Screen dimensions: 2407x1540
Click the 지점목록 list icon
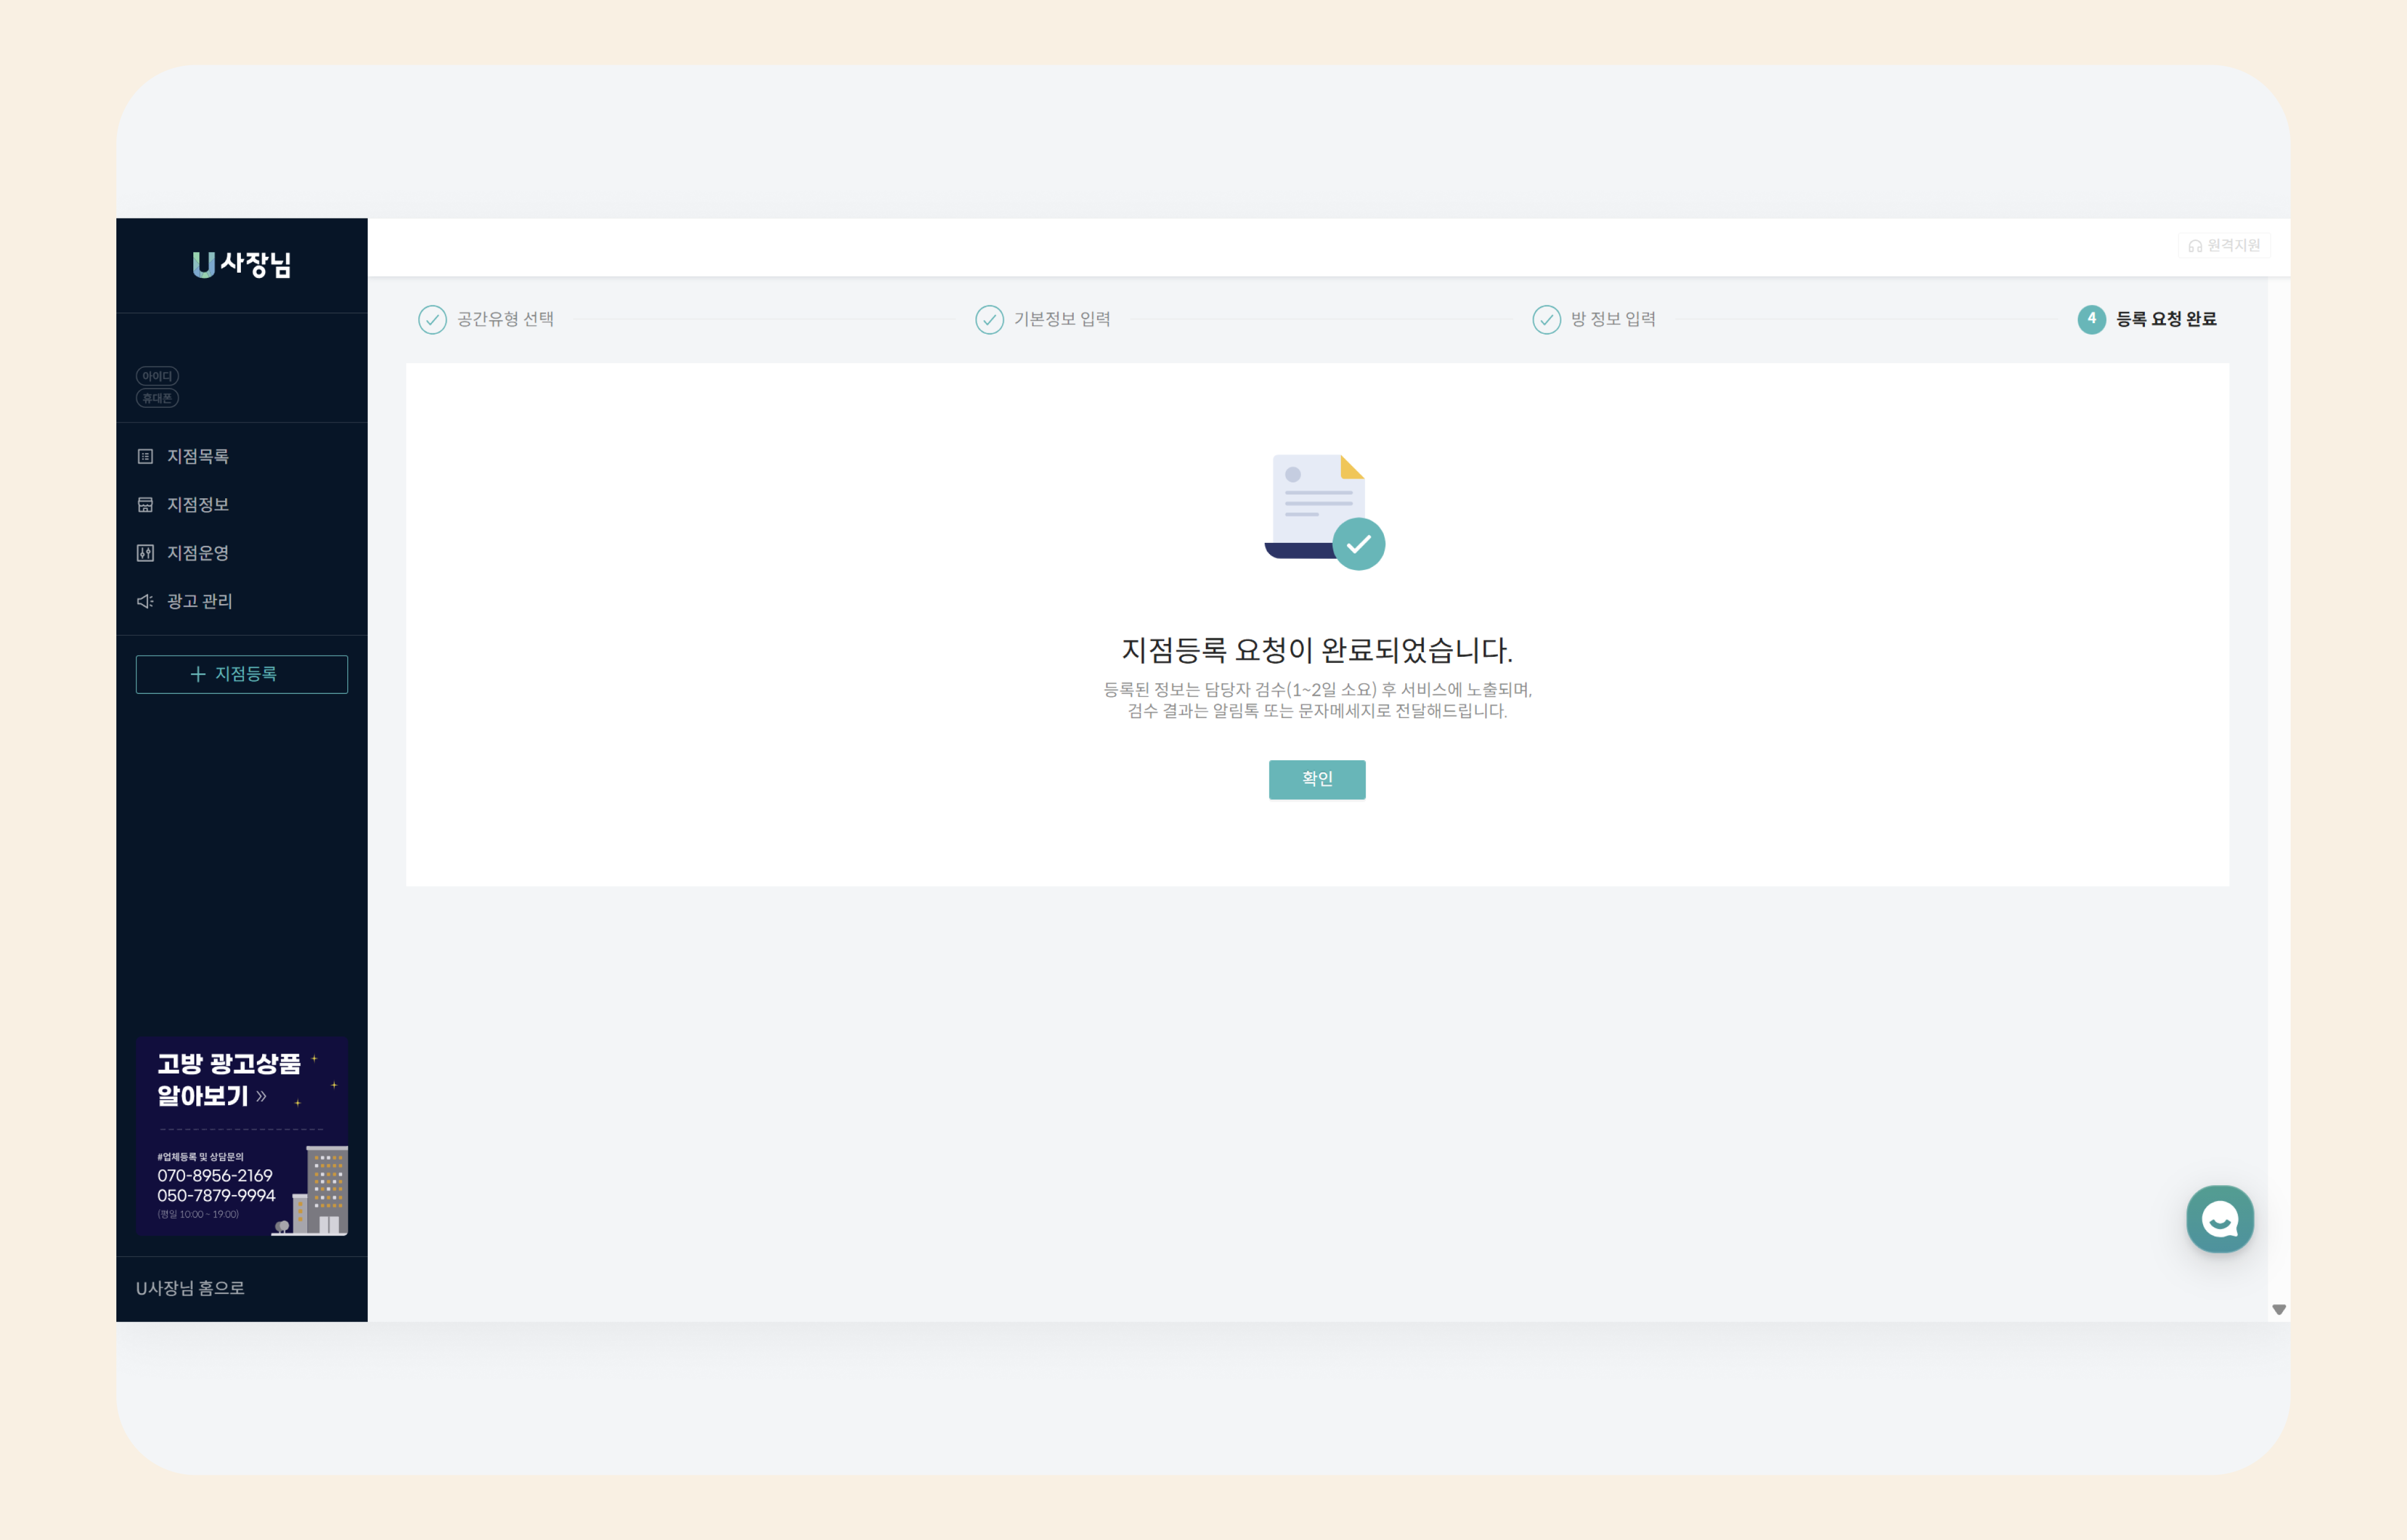(145, 456)
